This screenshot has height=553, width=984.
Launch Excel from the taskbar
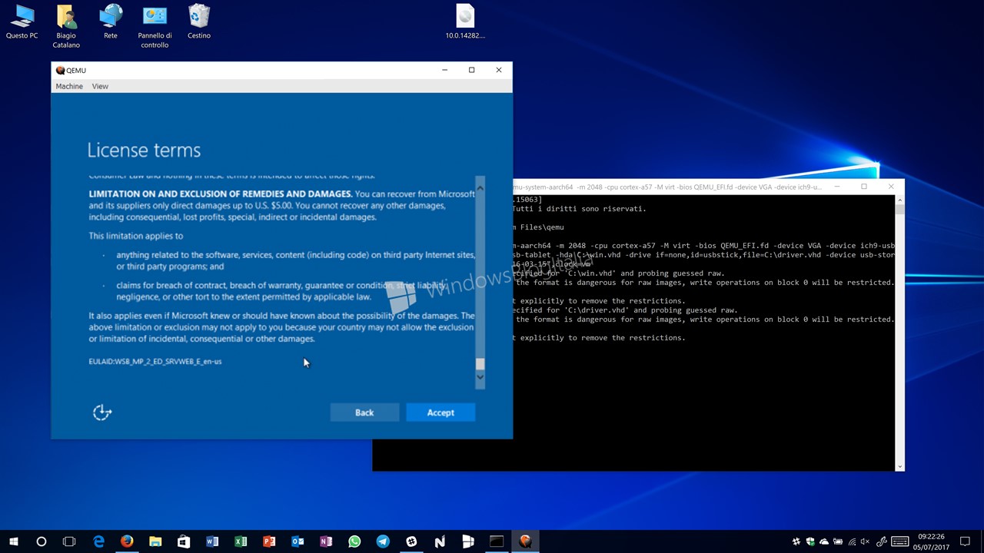pos(241,541)
